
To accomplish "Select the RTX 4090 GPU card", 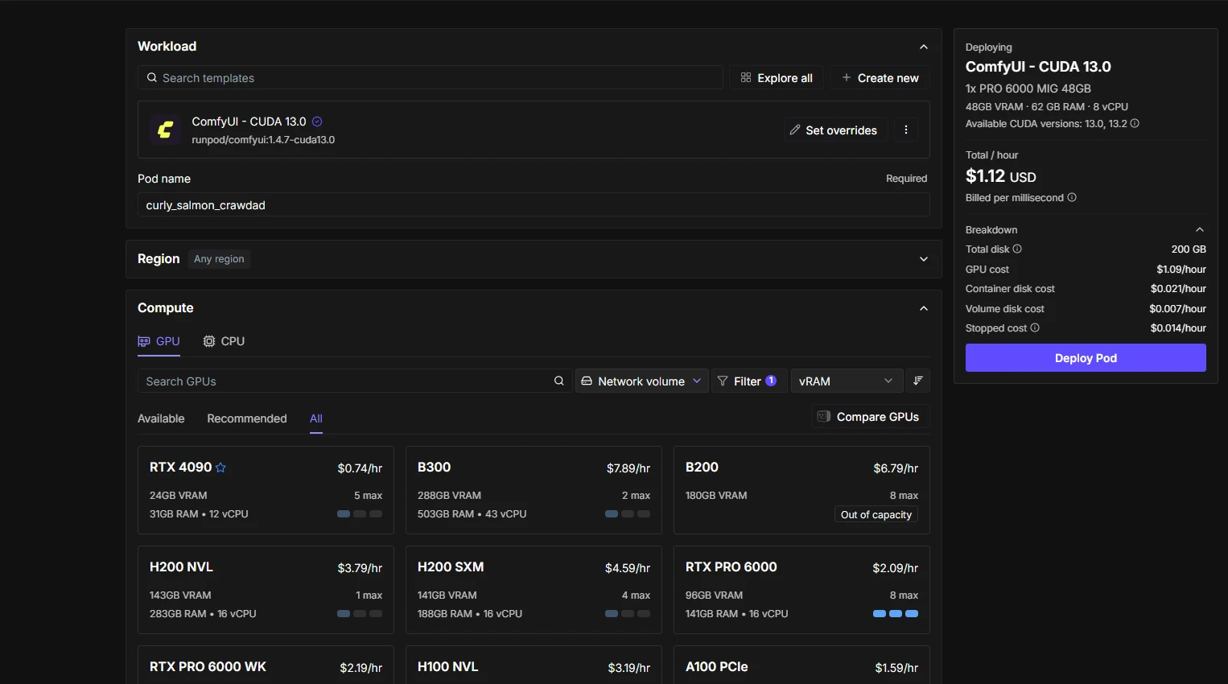I will [x=266, y=490].
